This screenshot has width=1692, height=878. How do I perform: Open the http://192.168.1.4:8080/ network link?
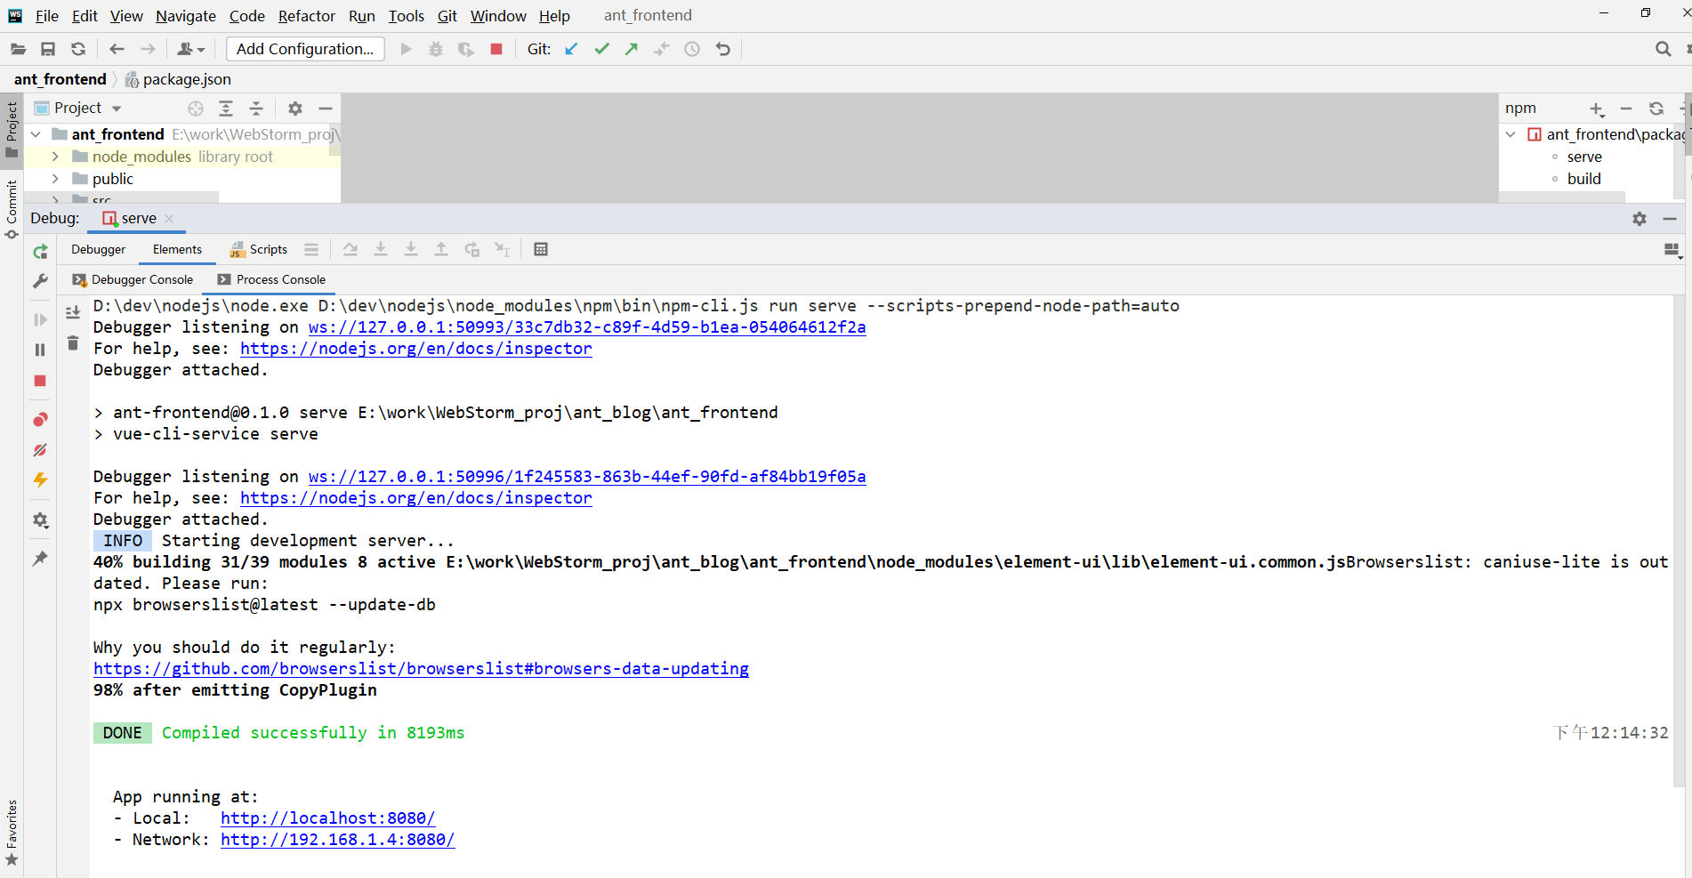coord(337,840)
